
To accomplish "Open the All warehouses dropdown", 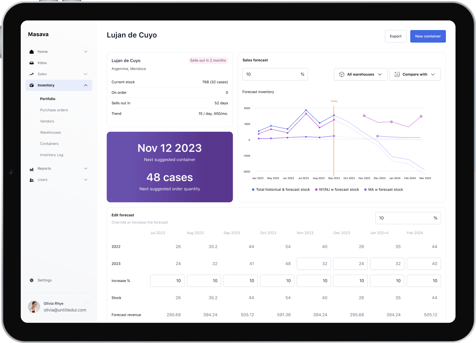I will (360, 74).
